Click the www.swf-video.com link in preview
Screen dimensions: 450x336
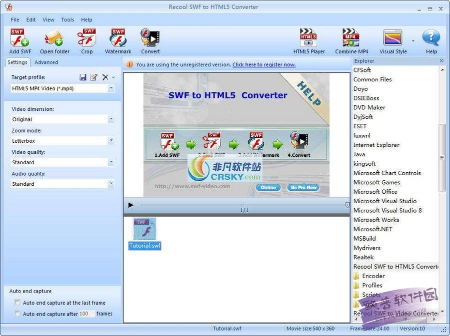(x=192, y=187)
